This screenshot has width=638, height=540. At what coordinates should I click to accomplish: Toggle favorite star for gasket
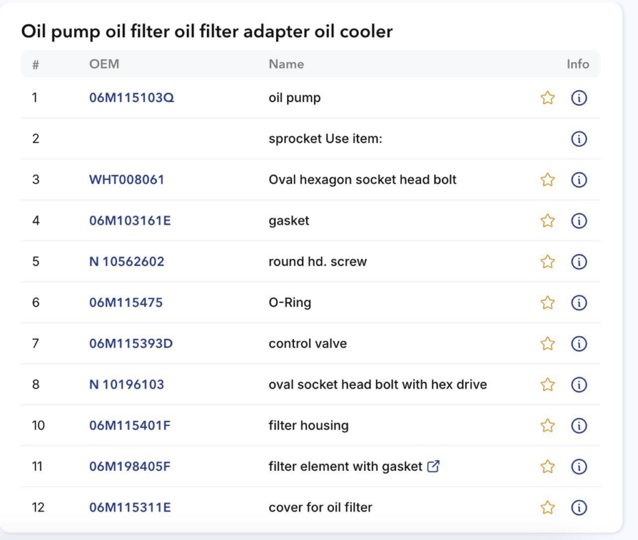coord(548,220)
